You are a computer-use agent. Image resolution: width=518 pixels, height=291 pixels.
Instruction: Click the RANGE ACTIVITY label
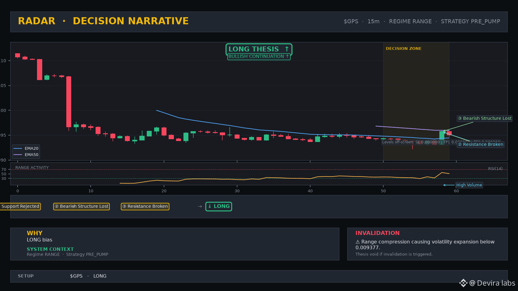pyautogui.click(x=32, y=168)
